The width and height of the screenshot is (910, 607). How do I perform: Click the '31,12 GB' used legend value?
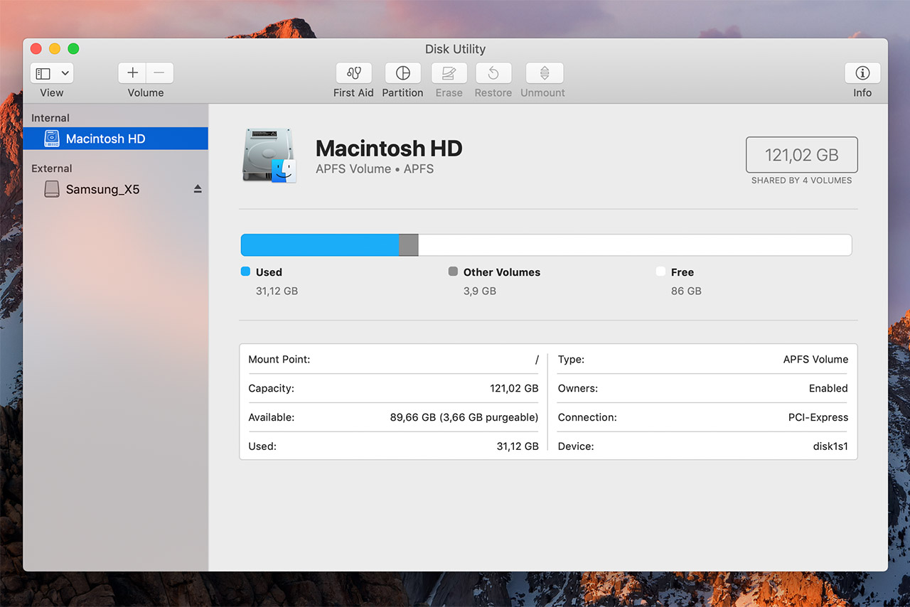[x=277, y=291]
